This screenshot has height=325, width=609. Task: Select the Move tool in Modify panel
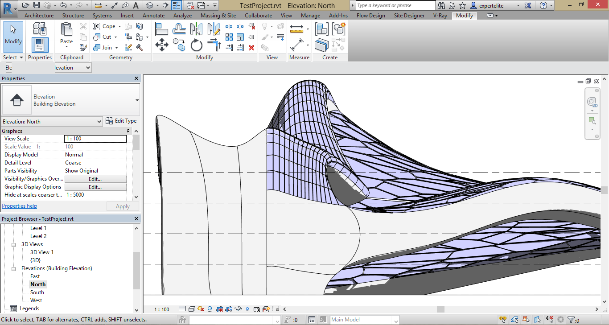[x=162, y=44]
